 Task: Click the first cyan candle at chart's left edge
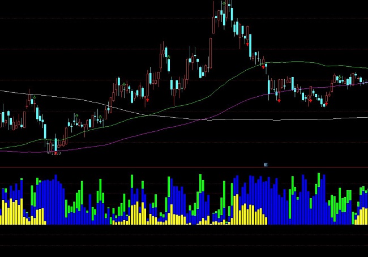3,118
